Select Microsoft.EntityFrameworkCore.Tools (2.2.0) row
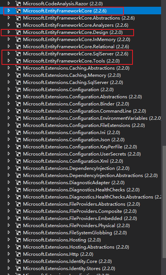This screenshot has width=166, height=275. [81, 61]
